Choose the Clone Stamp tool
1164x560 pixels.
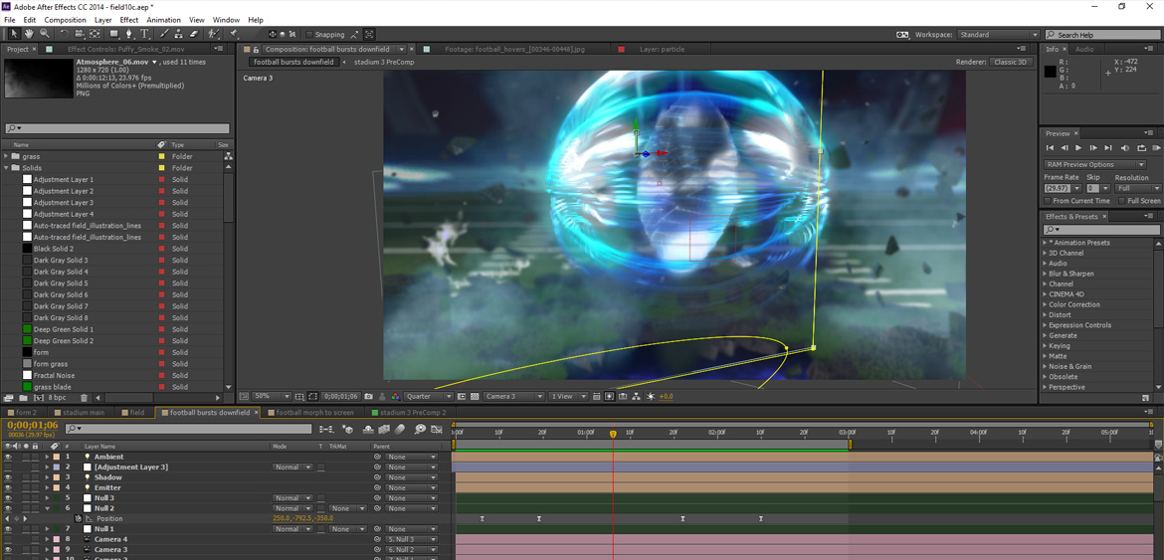(179, 34)
